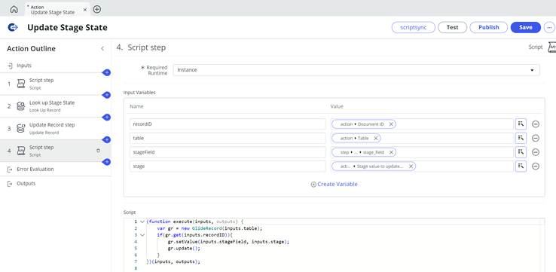The image size is (556, 272).
Task: Select step 4 Script step
Action: pyautogui.click(x=55, y=151)
